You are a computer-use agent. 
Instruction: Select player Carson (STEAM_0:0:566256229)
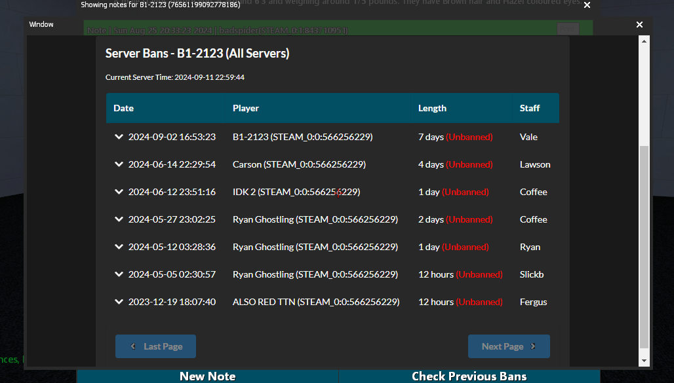point(299,164)
